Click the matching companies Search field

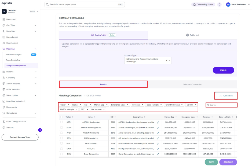coord(221,105)
